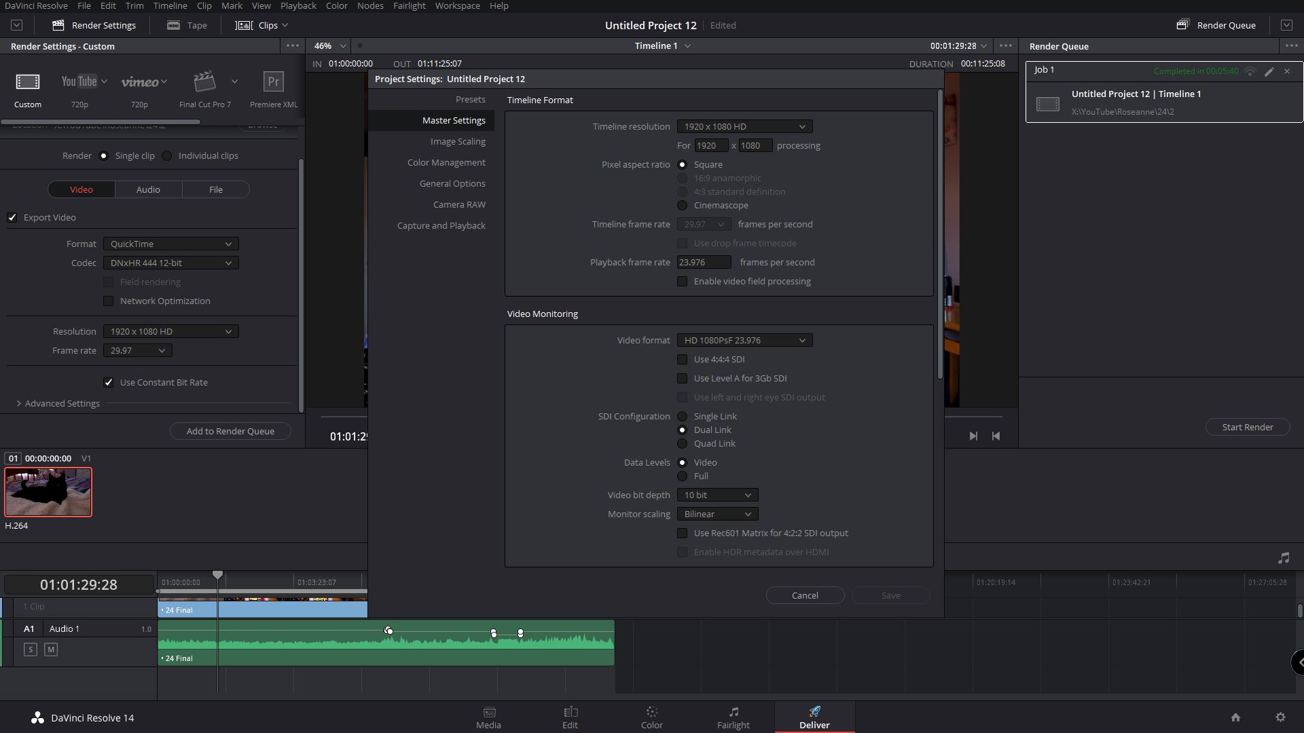Open the Timeline frame rate dropdown
1304x733 pixels.
click(703, 224)
